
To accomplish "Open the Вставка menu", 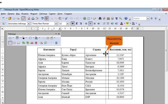I will tap(25, 14).
